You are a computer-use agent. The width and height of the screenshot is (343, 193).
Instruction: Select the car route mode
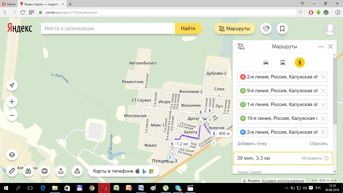pyautogui.click(x=266, y=63)
